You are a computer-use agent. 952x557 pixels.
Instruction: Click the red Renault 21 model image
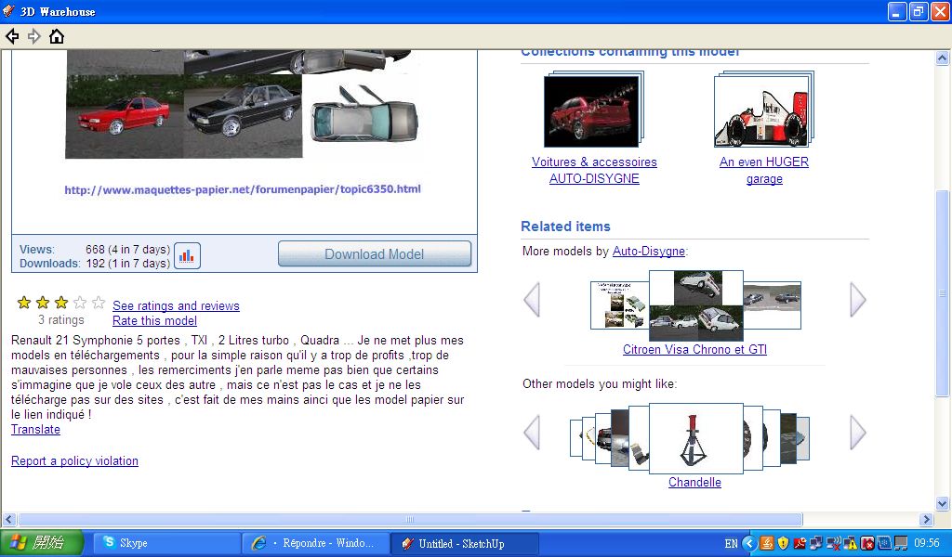point(125,116)
